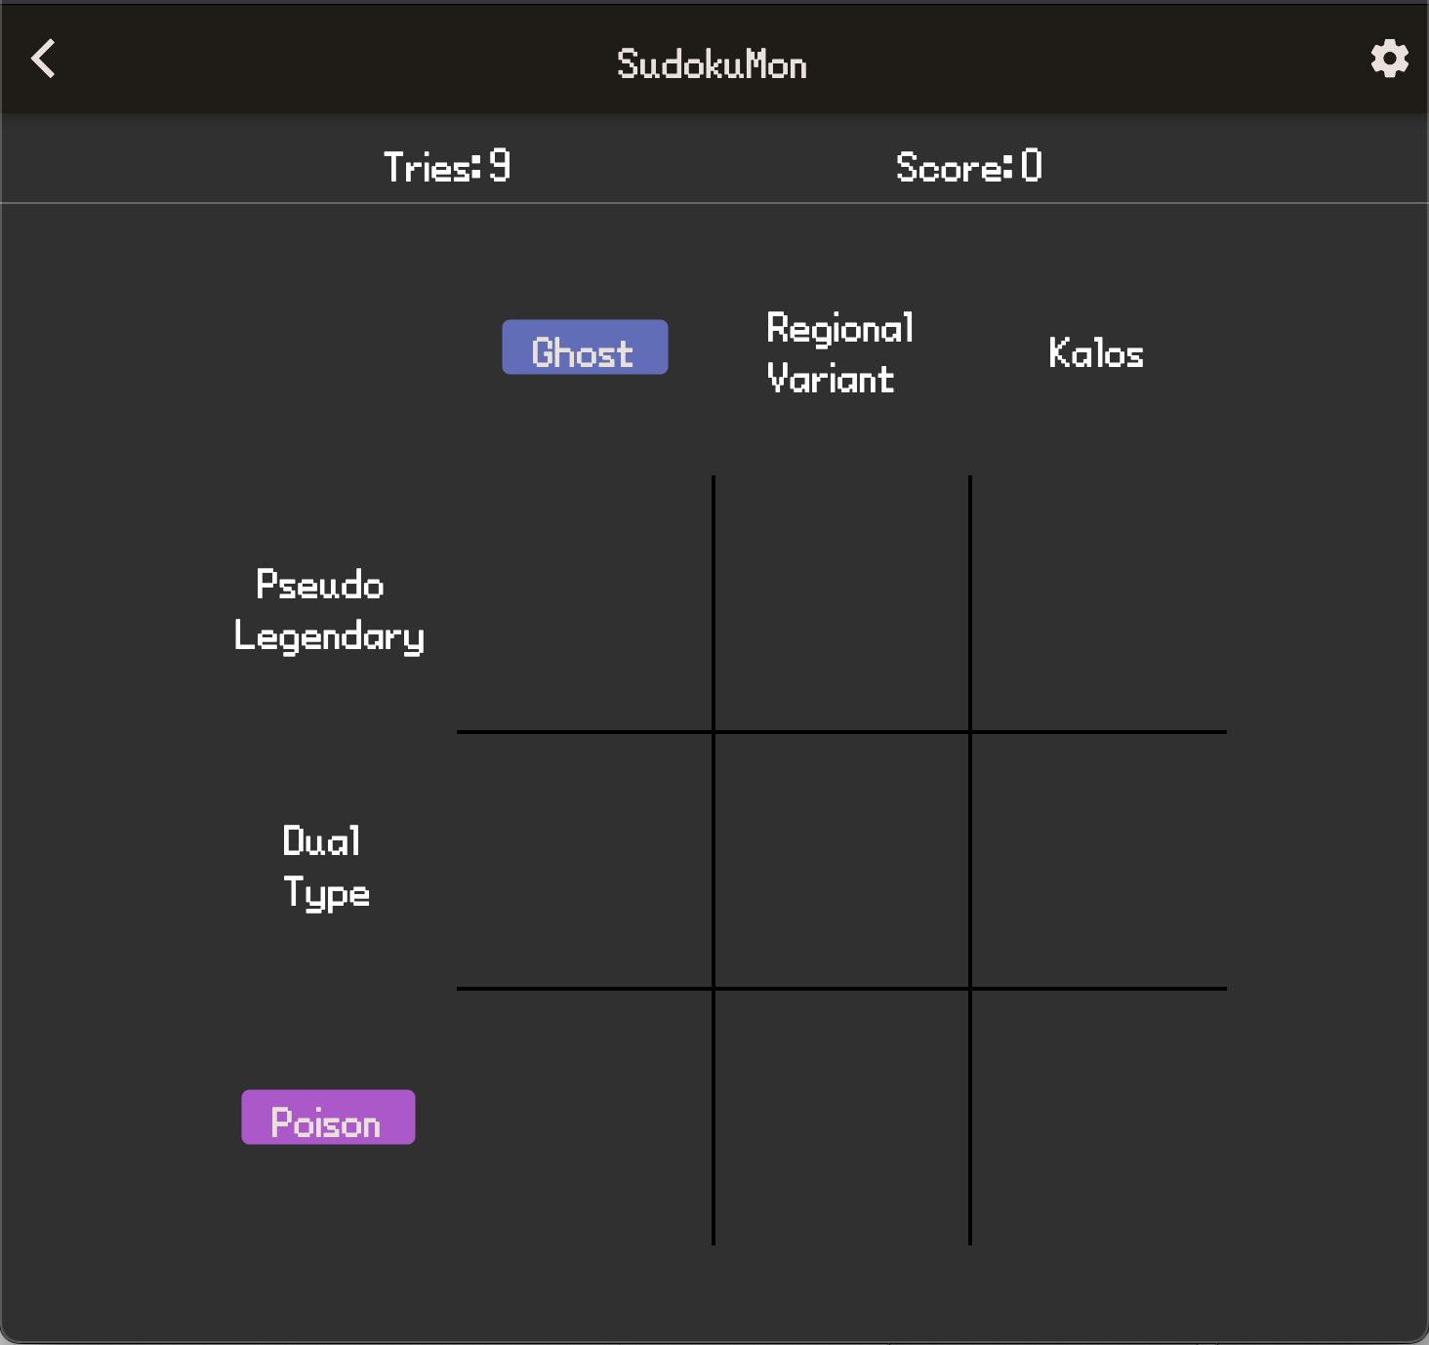Image resolution: width=1429 pixels, height=1345 pixels.
Task: Select the Poison and Ghost cell
Action: (x=585, y=1117)
